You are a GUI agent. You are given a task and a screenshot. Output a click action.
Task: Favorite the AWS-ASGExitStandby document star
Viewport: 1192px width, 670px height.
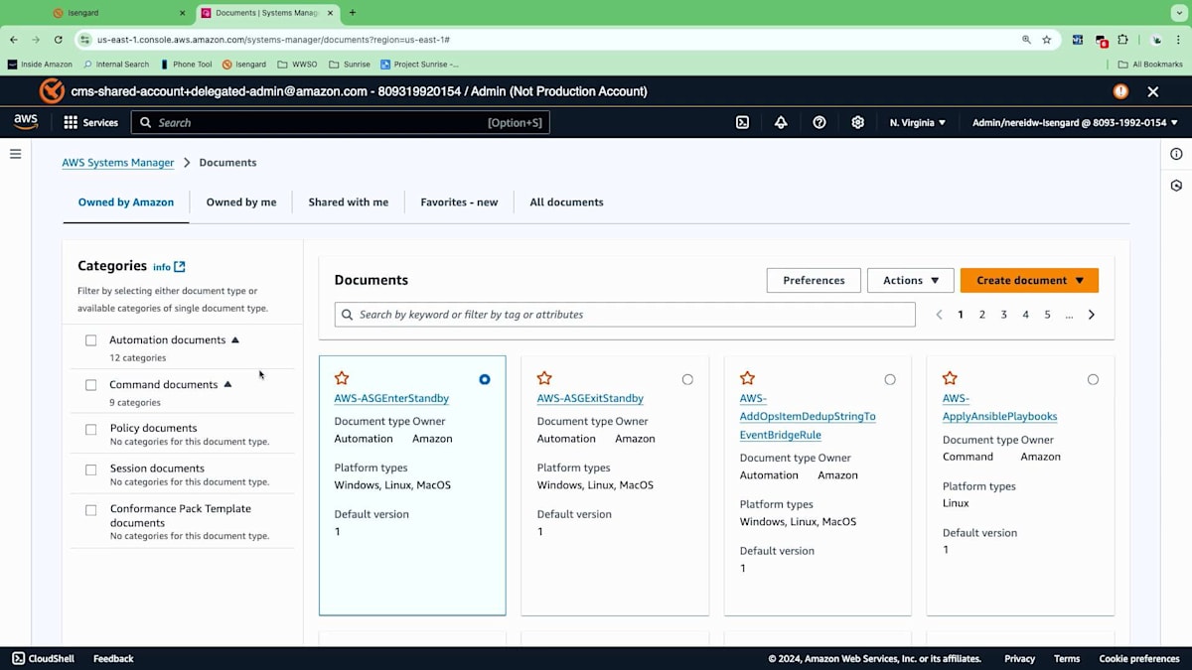[x=544, y=378]
